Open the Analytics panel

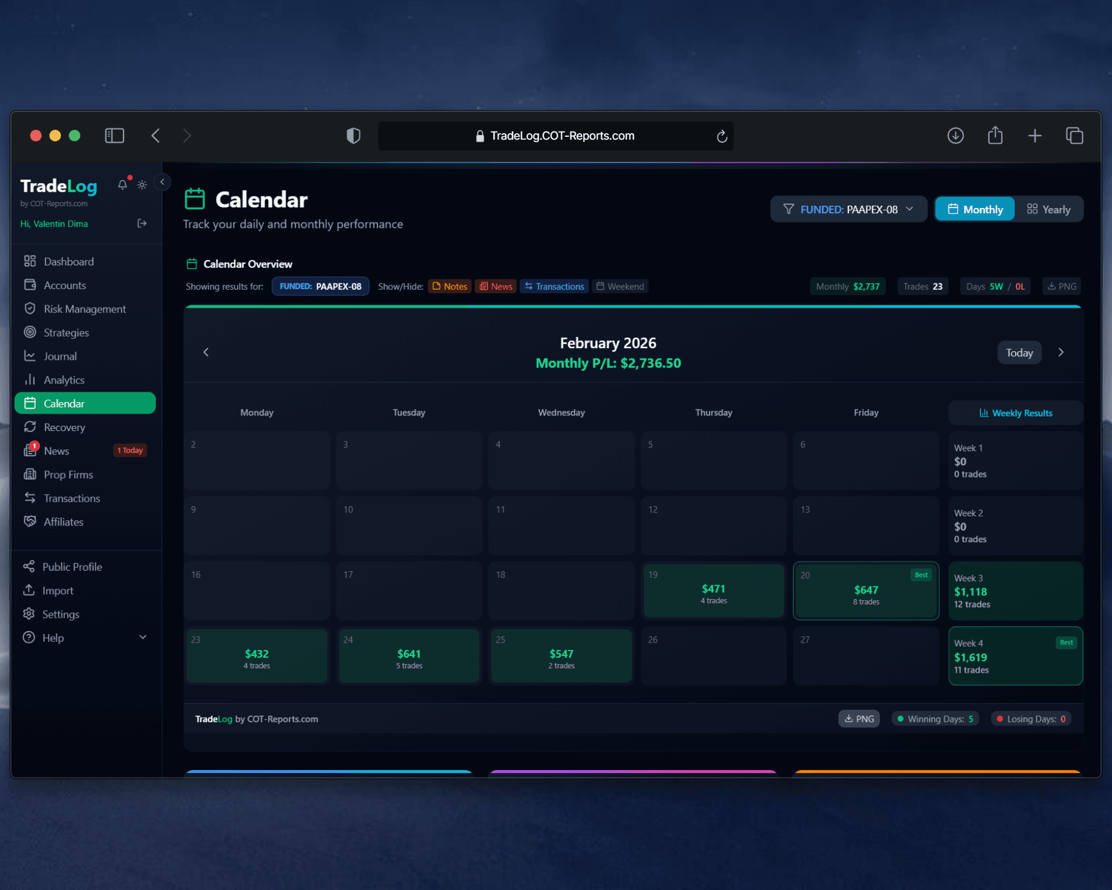click(64, 380)
